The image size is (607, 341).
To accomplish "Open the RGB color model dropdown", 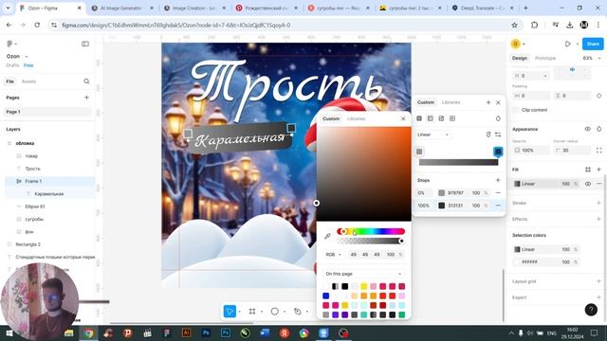I will point(333,255).
